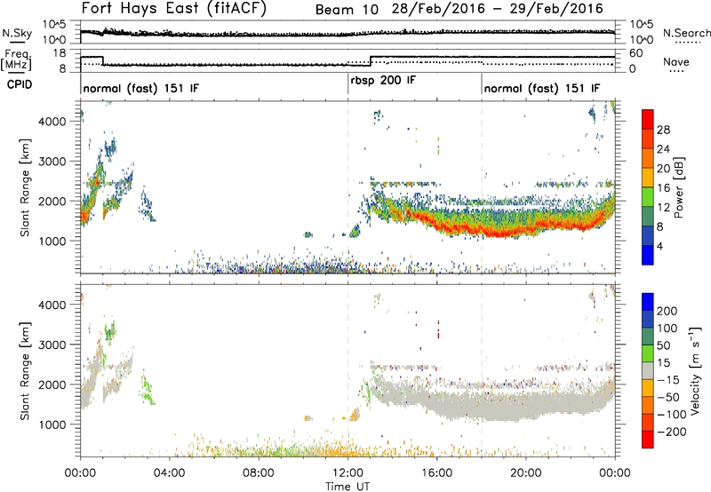Click the 'Nave' legend label
Screen dimensions: 711x492
(x=676, y=61)
